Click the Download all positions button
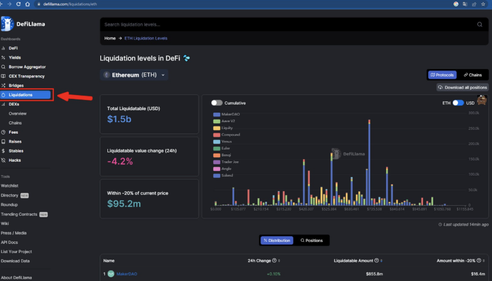492x281 pixels. click(463, 88)
